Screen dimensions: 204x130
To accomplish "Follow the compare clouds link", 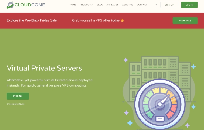I will (x=17, y=104).
